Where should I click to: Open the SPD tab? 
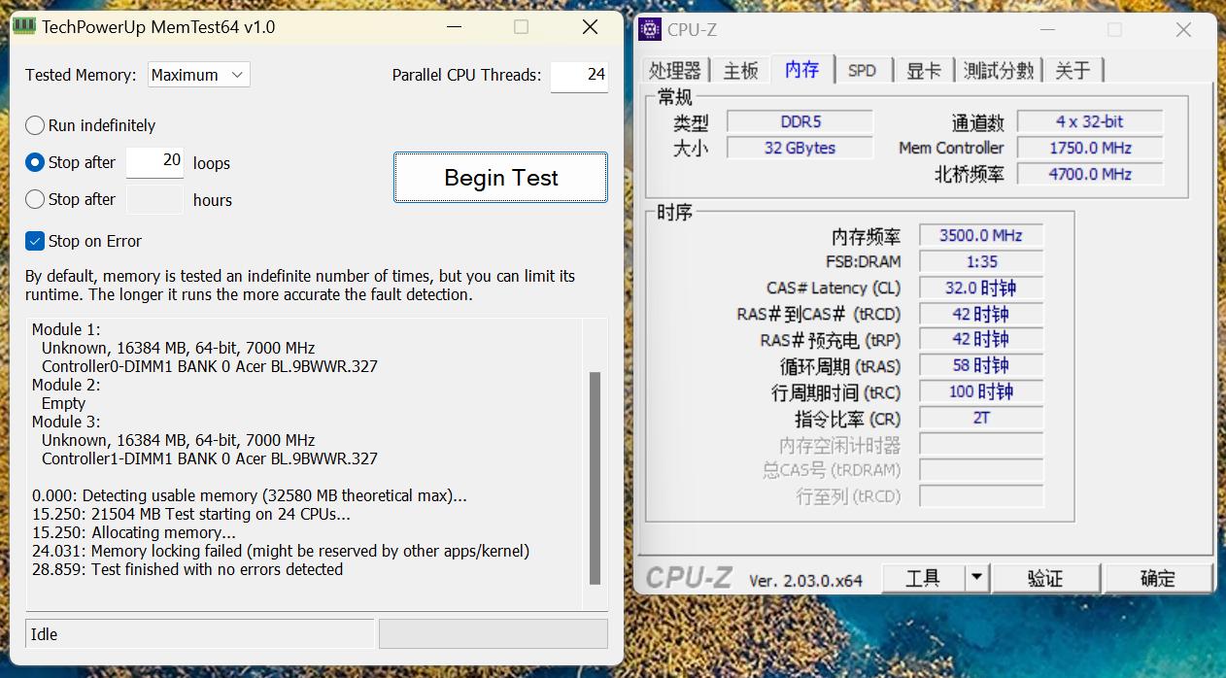(864, 70)
